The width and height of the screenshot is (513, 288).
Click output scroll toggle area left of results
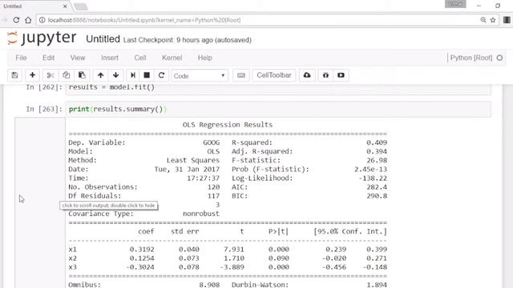pos(40,202)
